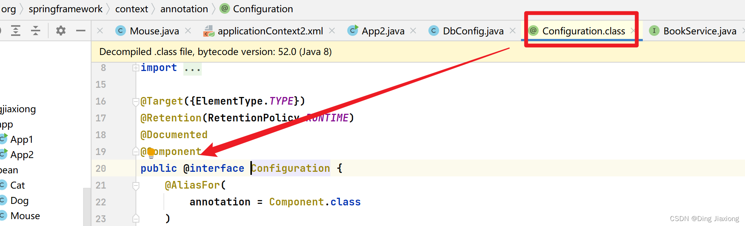
Task: Switch to the BookService.java tab
Action: point(700,31)
